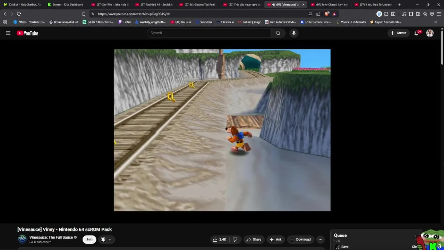This screenshot has width=444, height=250.
Task: Open Vinesauce: The Full Sauce channel link
Action: tap(51, 237)
